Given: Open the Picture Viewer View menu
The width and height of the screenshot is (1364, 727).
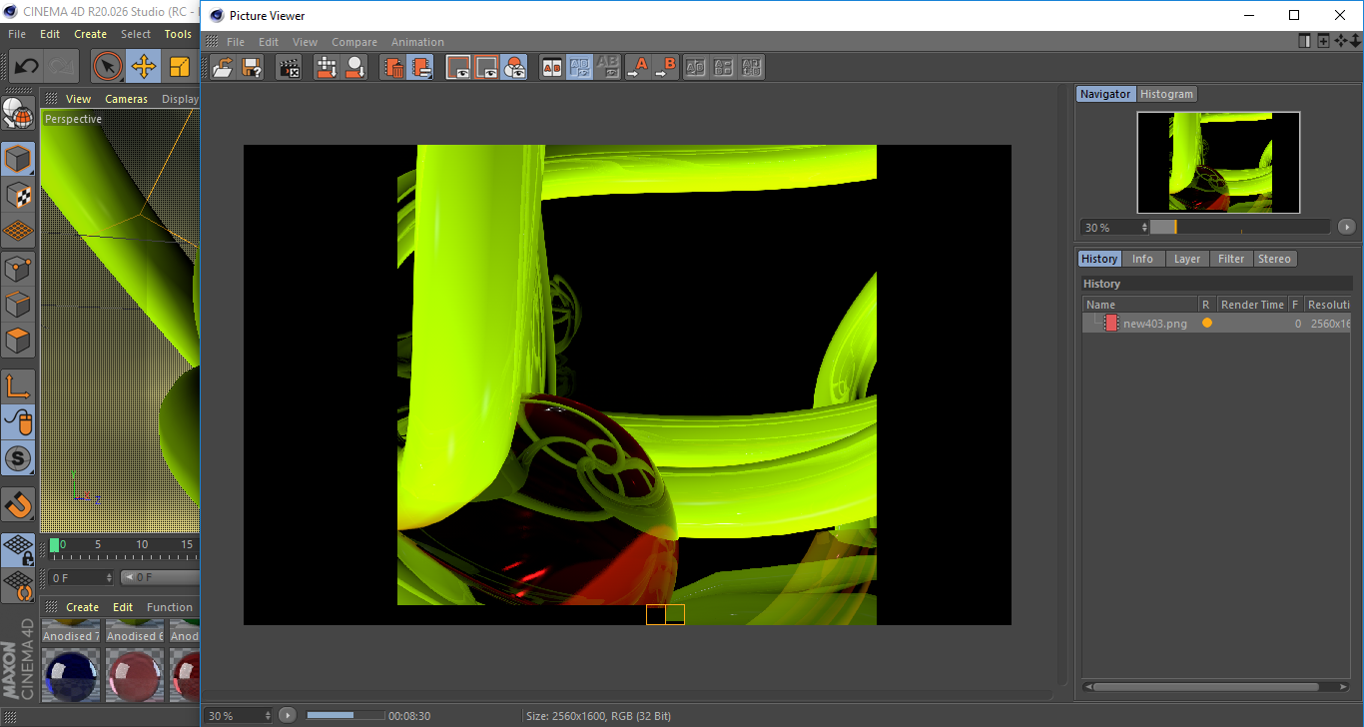Looking at the screenshot, I should click(x=305, y=42).
